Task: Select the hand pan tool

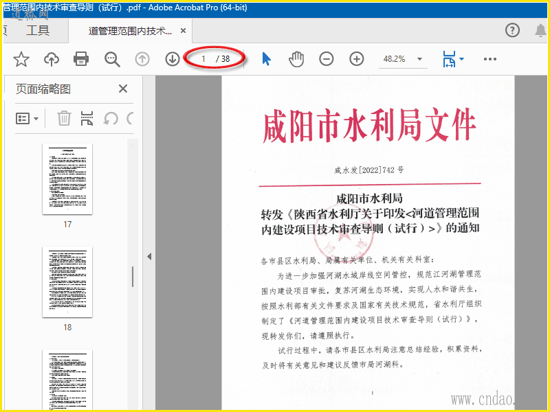Action: (296, 59)
